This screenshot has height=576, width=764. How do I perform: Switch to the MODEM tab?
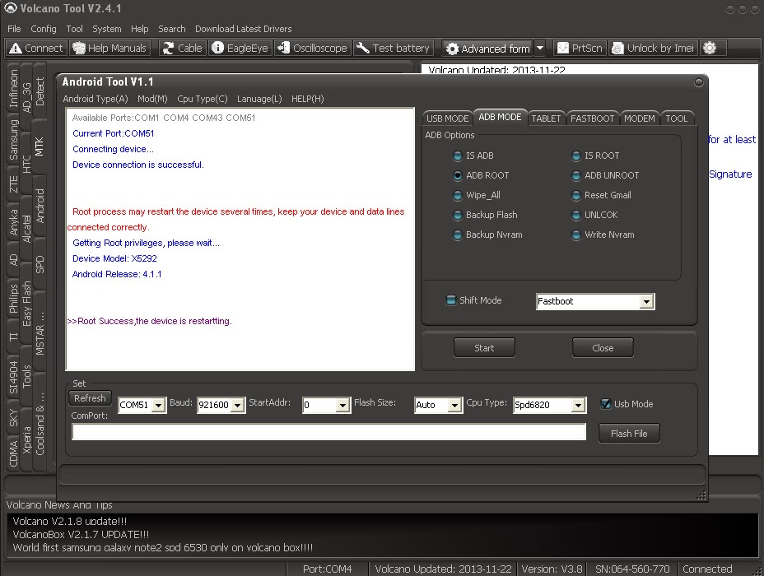point(639,118)
